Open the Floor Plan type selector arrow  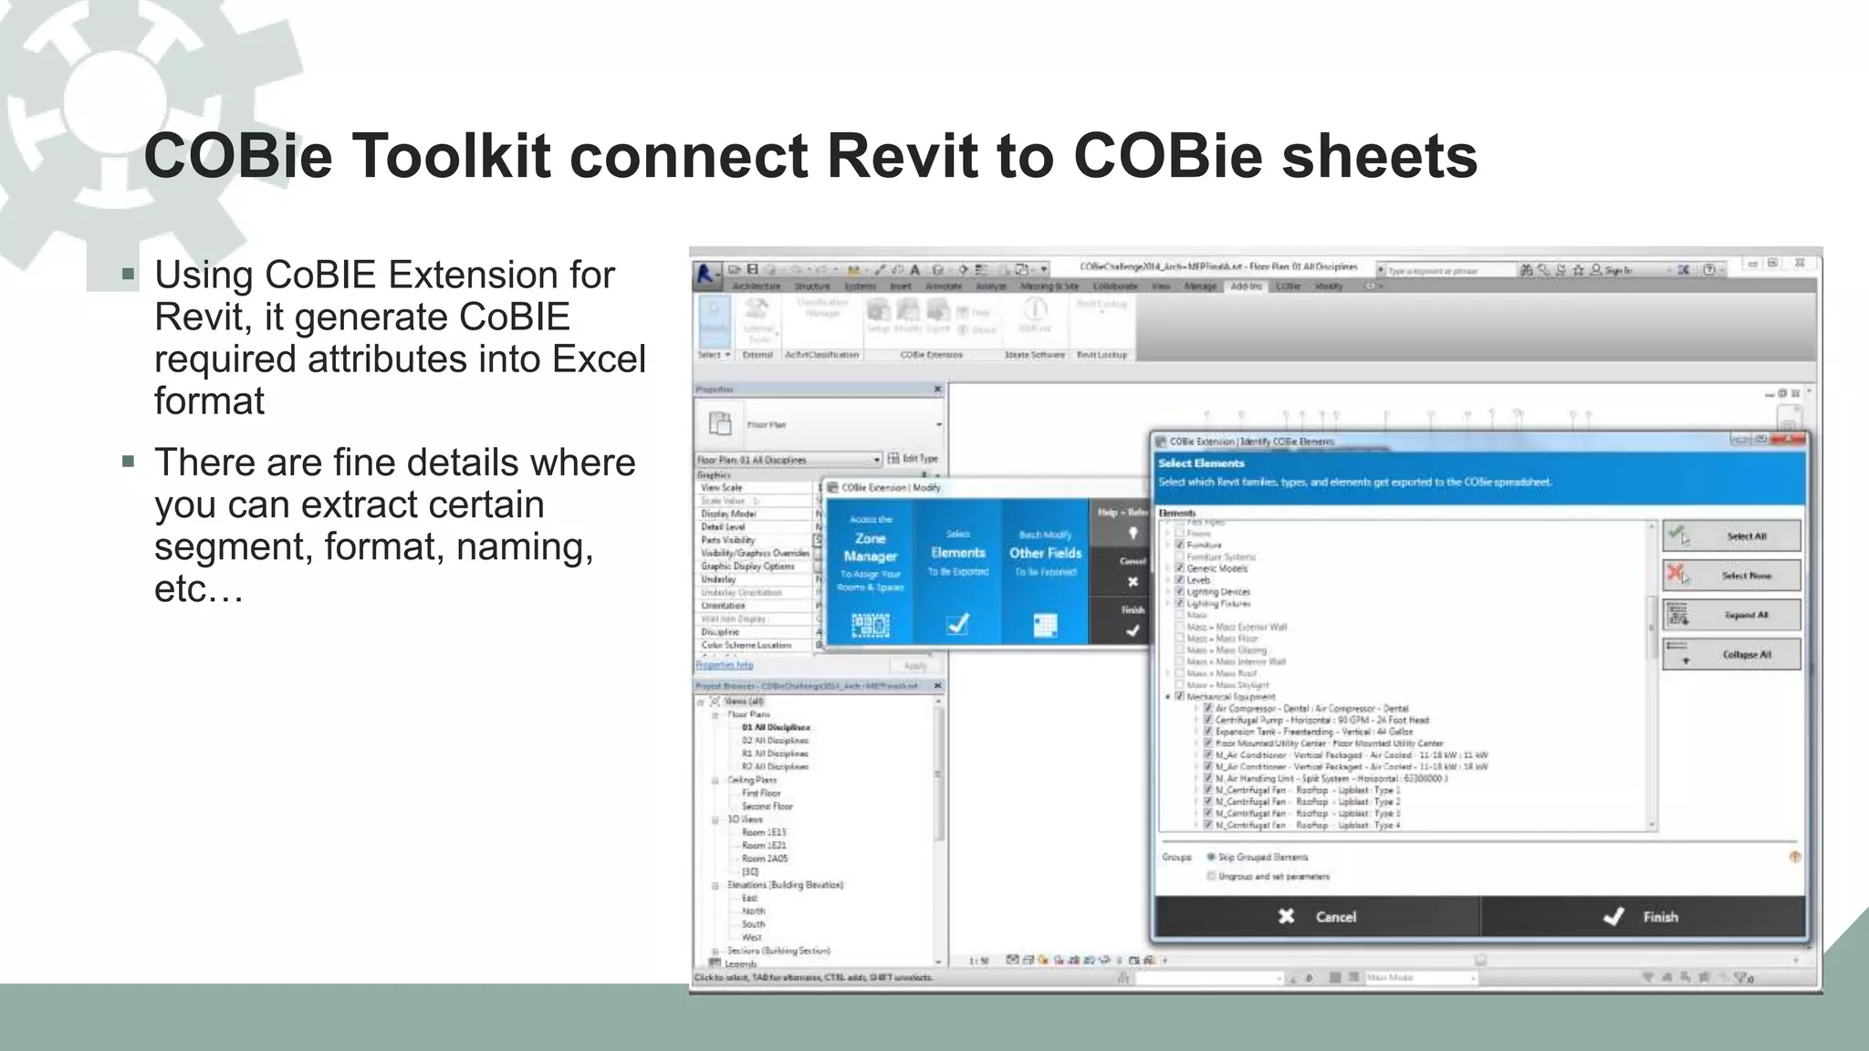point(938,424)
